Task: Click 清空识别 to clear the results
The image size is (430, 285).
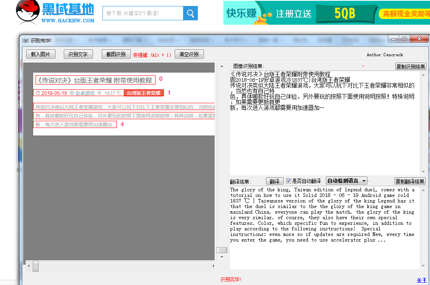Action: (189, 54)
